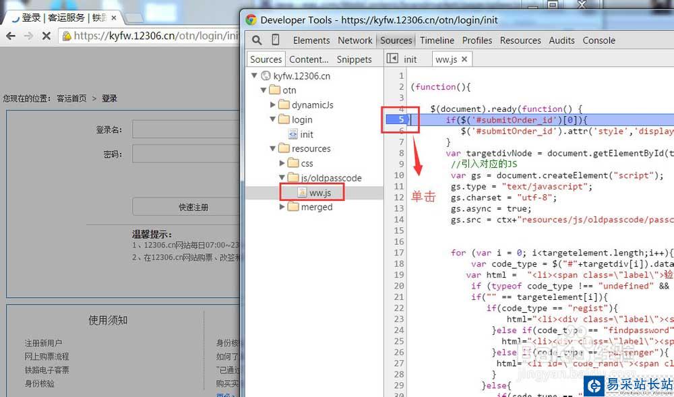Viewport: 674px width, 397px height.
Task: Set breakpoint on line number 22
Action: [x=399, y=308]
